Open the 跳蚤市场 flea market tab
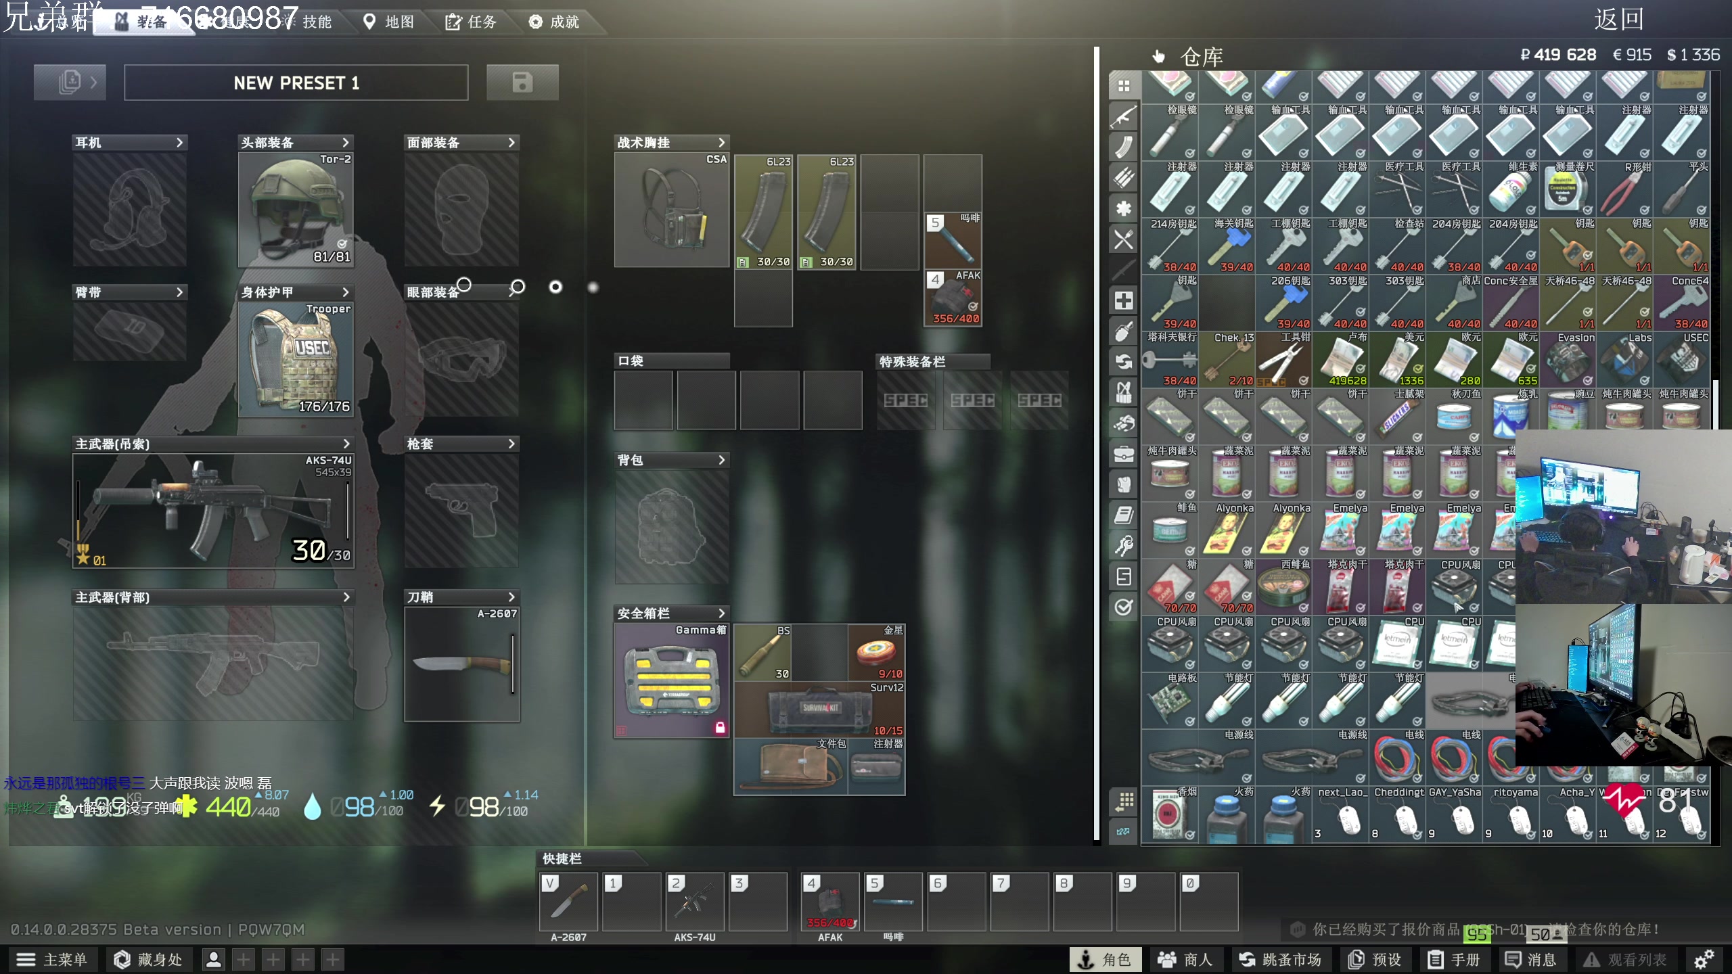 point(1280,959)
